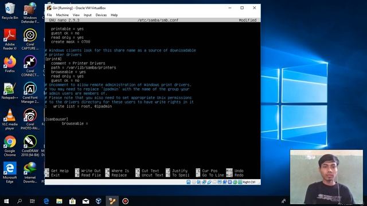This screenshot has height=206, width=367.
Task: Open File Explorer from the taskbar
Action: (x=59, y=201)
